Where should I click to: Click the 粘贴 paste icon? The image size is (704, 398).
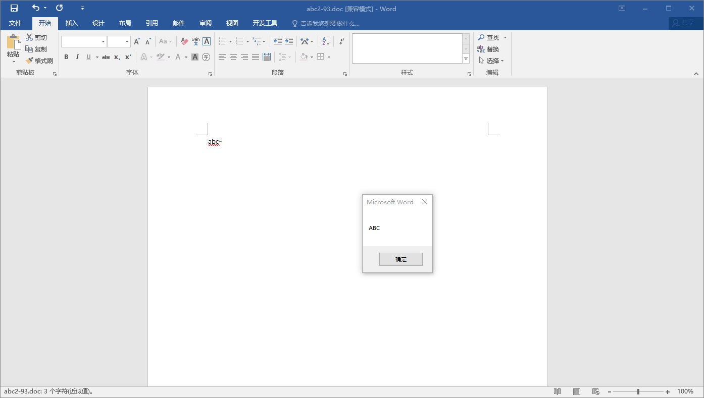(x=13, y=42)
